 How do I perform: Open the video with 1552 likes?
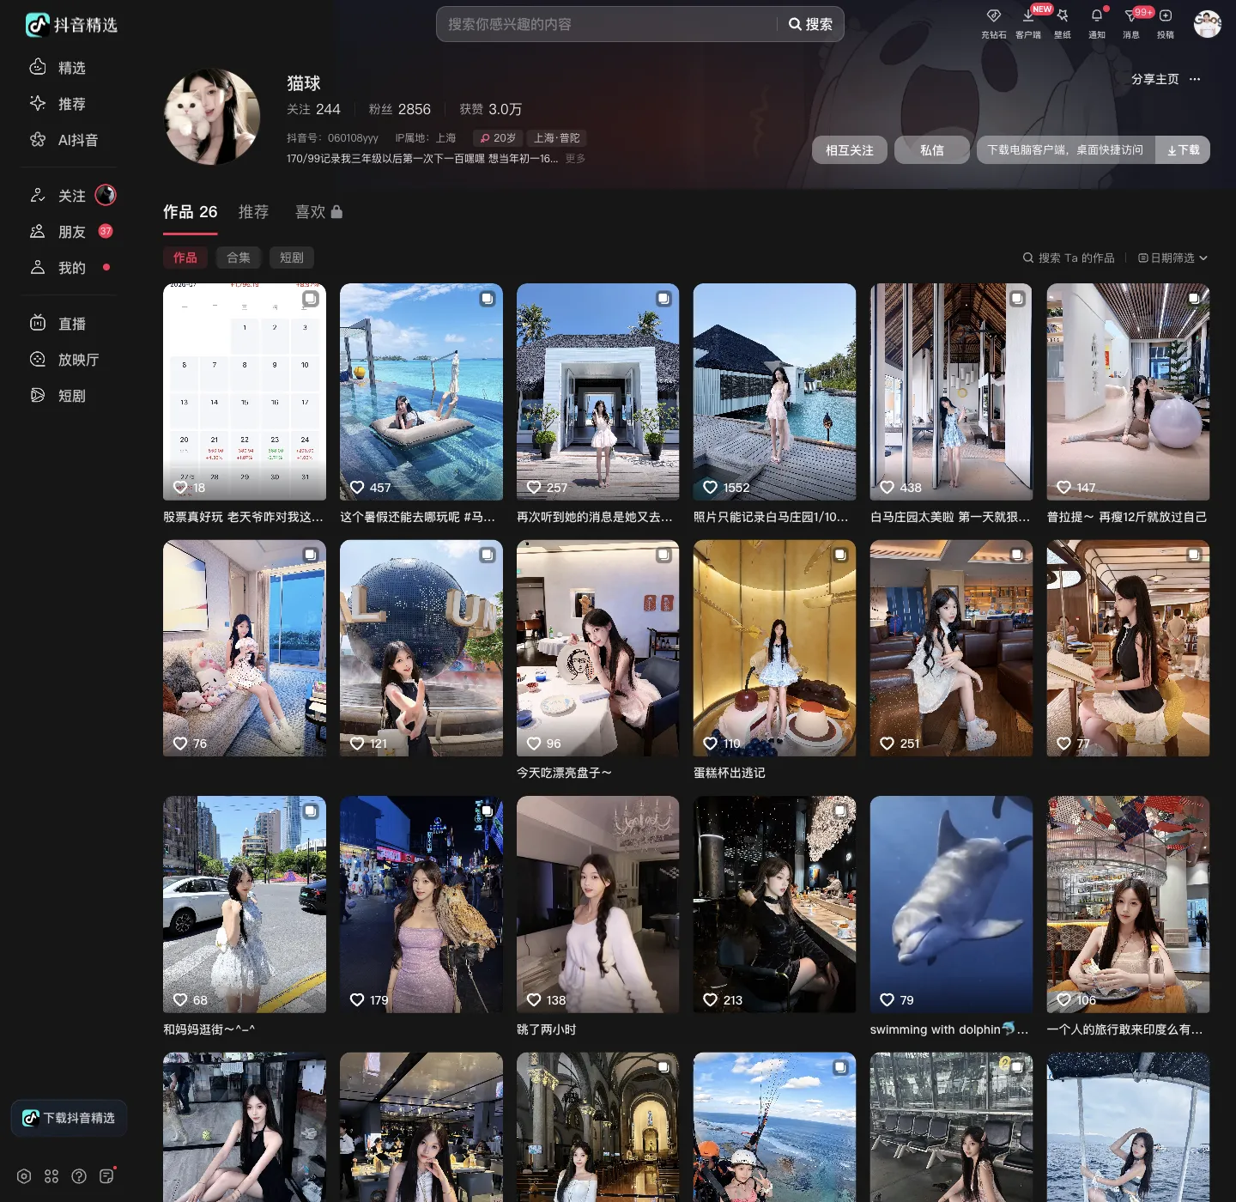(775, 392)
